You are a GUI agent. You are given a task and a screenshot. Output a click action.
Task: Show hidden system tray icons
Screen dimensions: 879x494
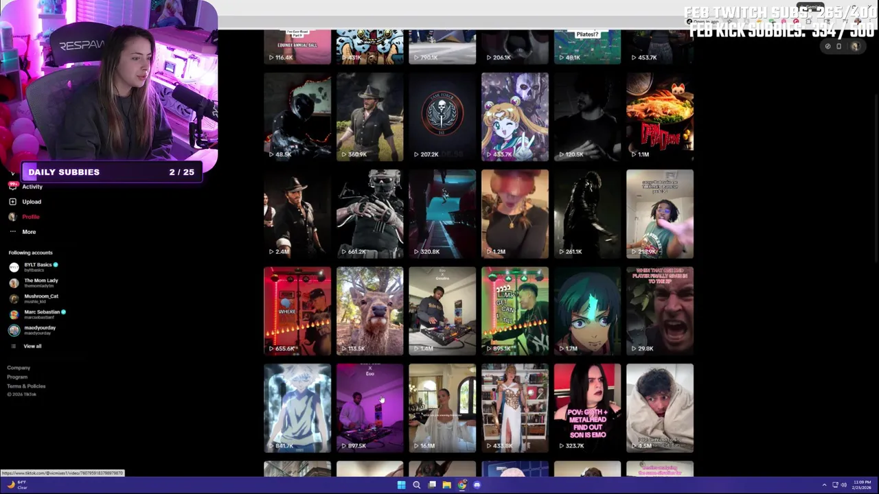click(824, 485)
